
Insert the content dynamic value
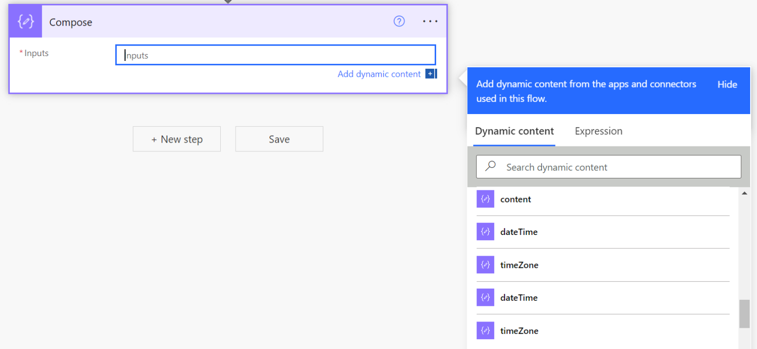coord(516,199)
